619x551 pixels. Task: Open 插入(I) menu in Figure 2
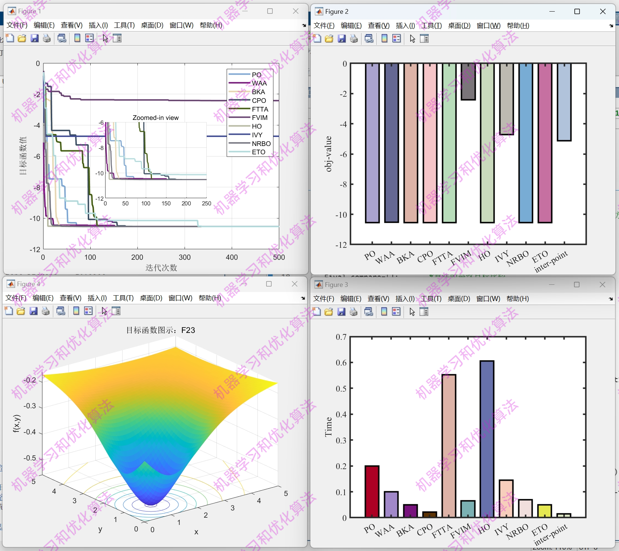[x=405, y=25]
